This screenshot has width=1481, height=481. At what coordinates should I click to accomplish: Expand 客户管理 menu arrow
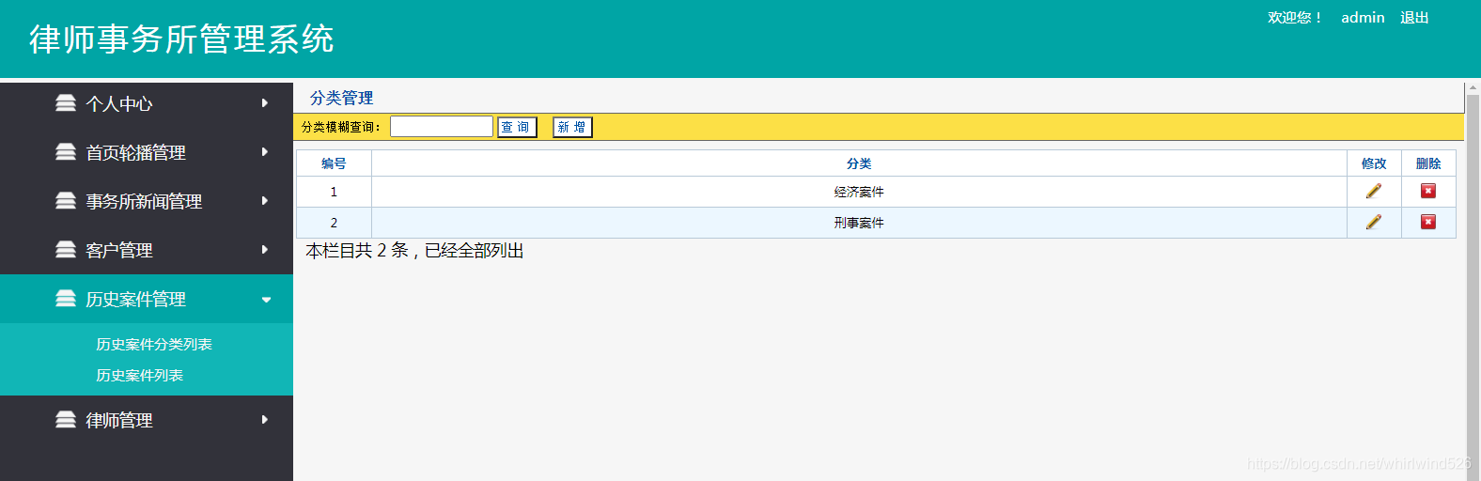pos(265,250)
